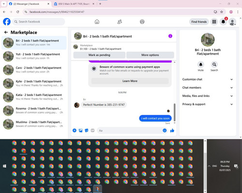Open the Groups icon in top navigation
Image resolution: width=242 pixels, height=193 pixels.
tap(142, 22)
